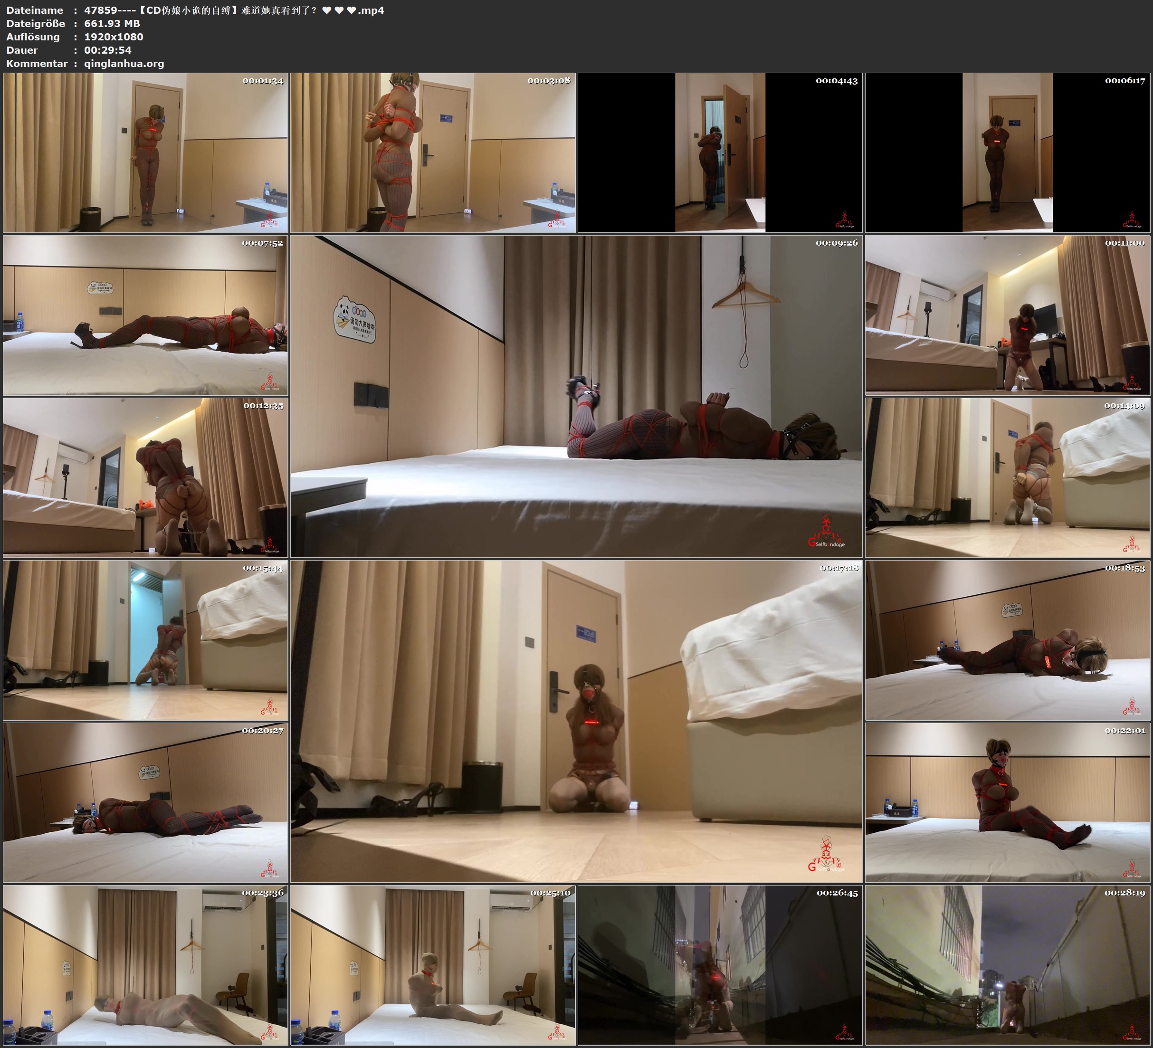Open the night frame at 00:26:45
Image resolution: width=1153 pixels, height=1048 pixels.
720,965
